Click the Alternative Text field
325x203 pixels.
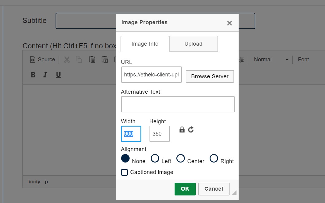[x=178, y=104]
